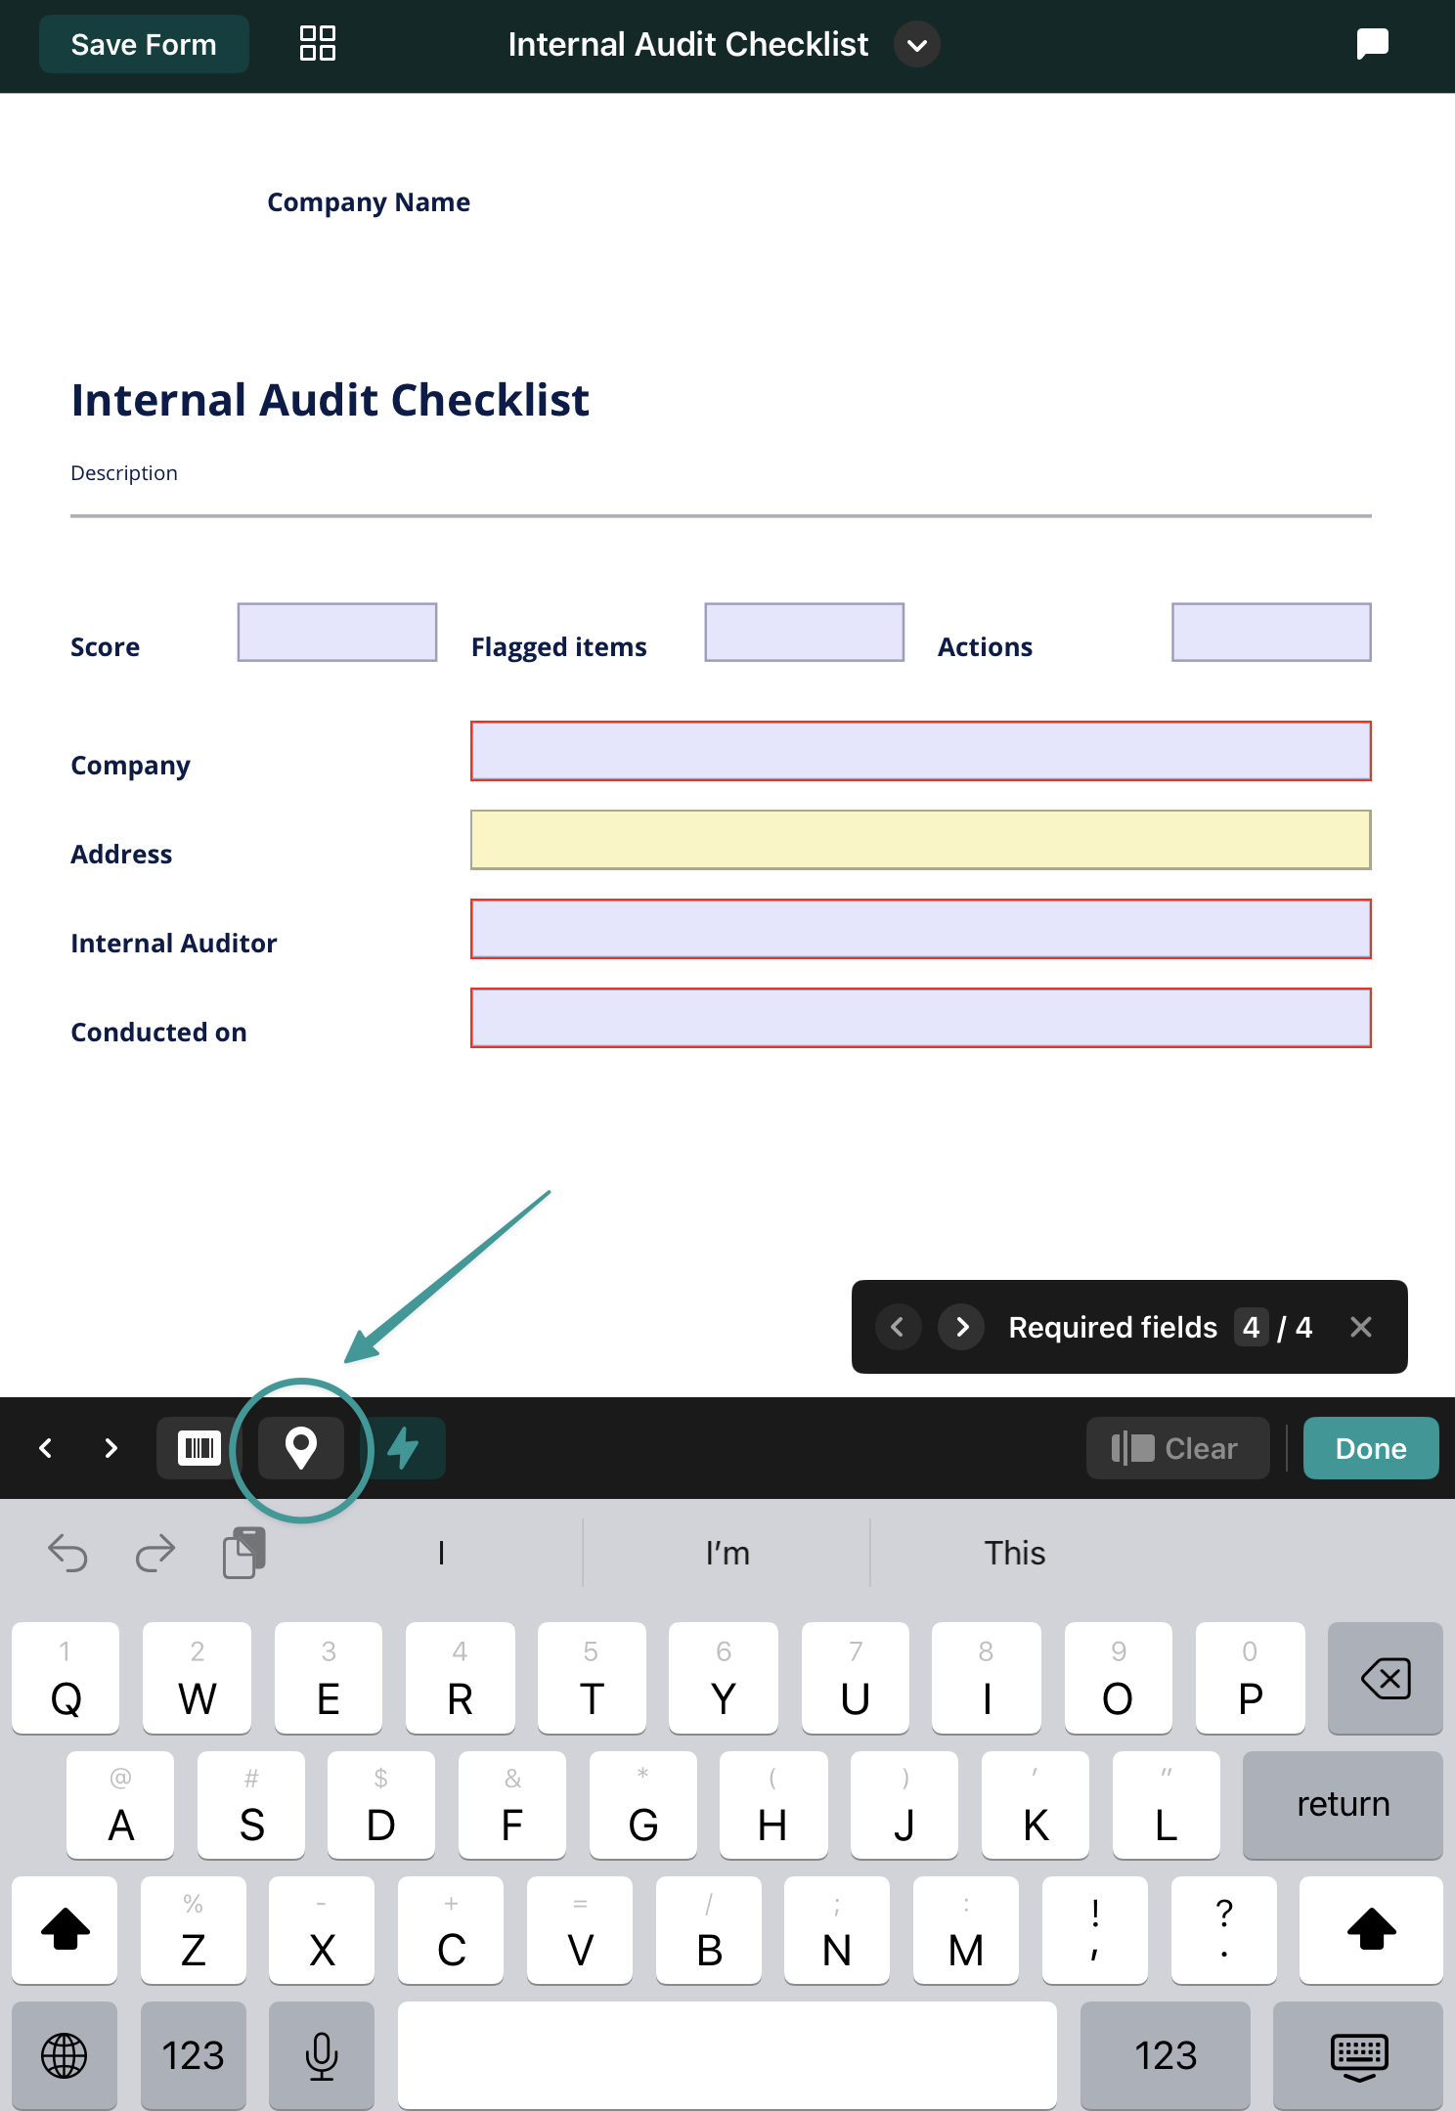Select the yellow Address input field
Image resolution: width=1455 pixels, height=2112 pixels.
coord(920,840)
